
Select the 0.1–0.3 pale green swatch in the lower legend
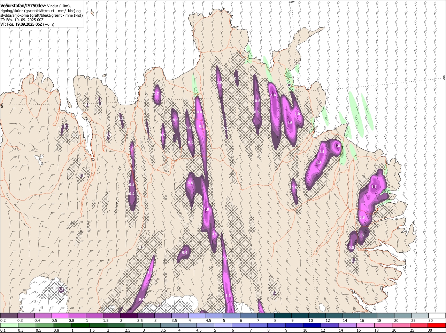click(x=9, y=325)
